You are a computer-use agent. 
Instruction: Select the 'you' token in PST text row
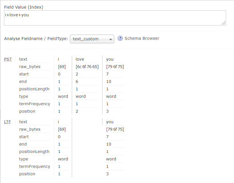click(110, 59)
